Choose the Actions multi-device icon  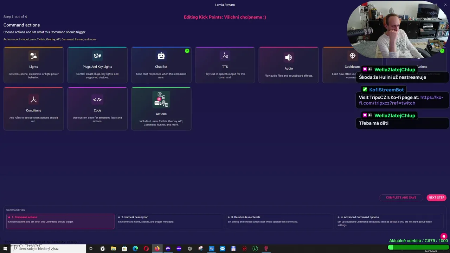[x=161, y=100]
